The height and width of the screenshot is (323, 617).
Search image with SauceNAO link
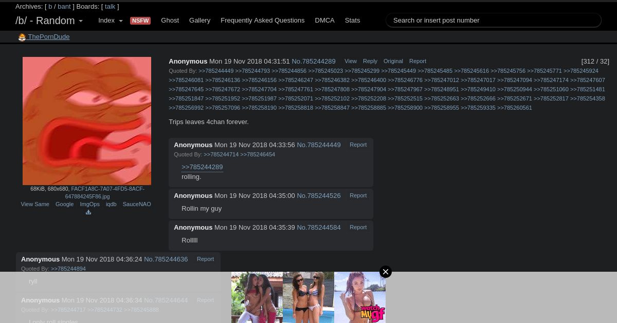137,204
